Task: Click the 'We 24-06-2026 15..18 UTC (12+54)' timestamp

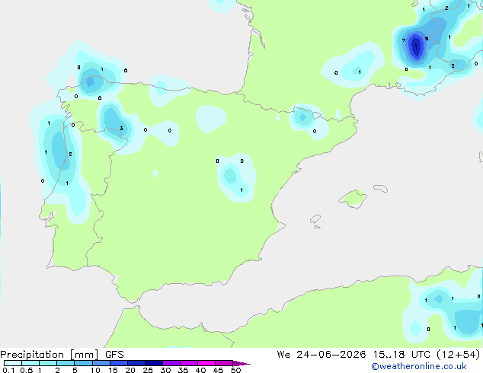Action: coord(379,355)
